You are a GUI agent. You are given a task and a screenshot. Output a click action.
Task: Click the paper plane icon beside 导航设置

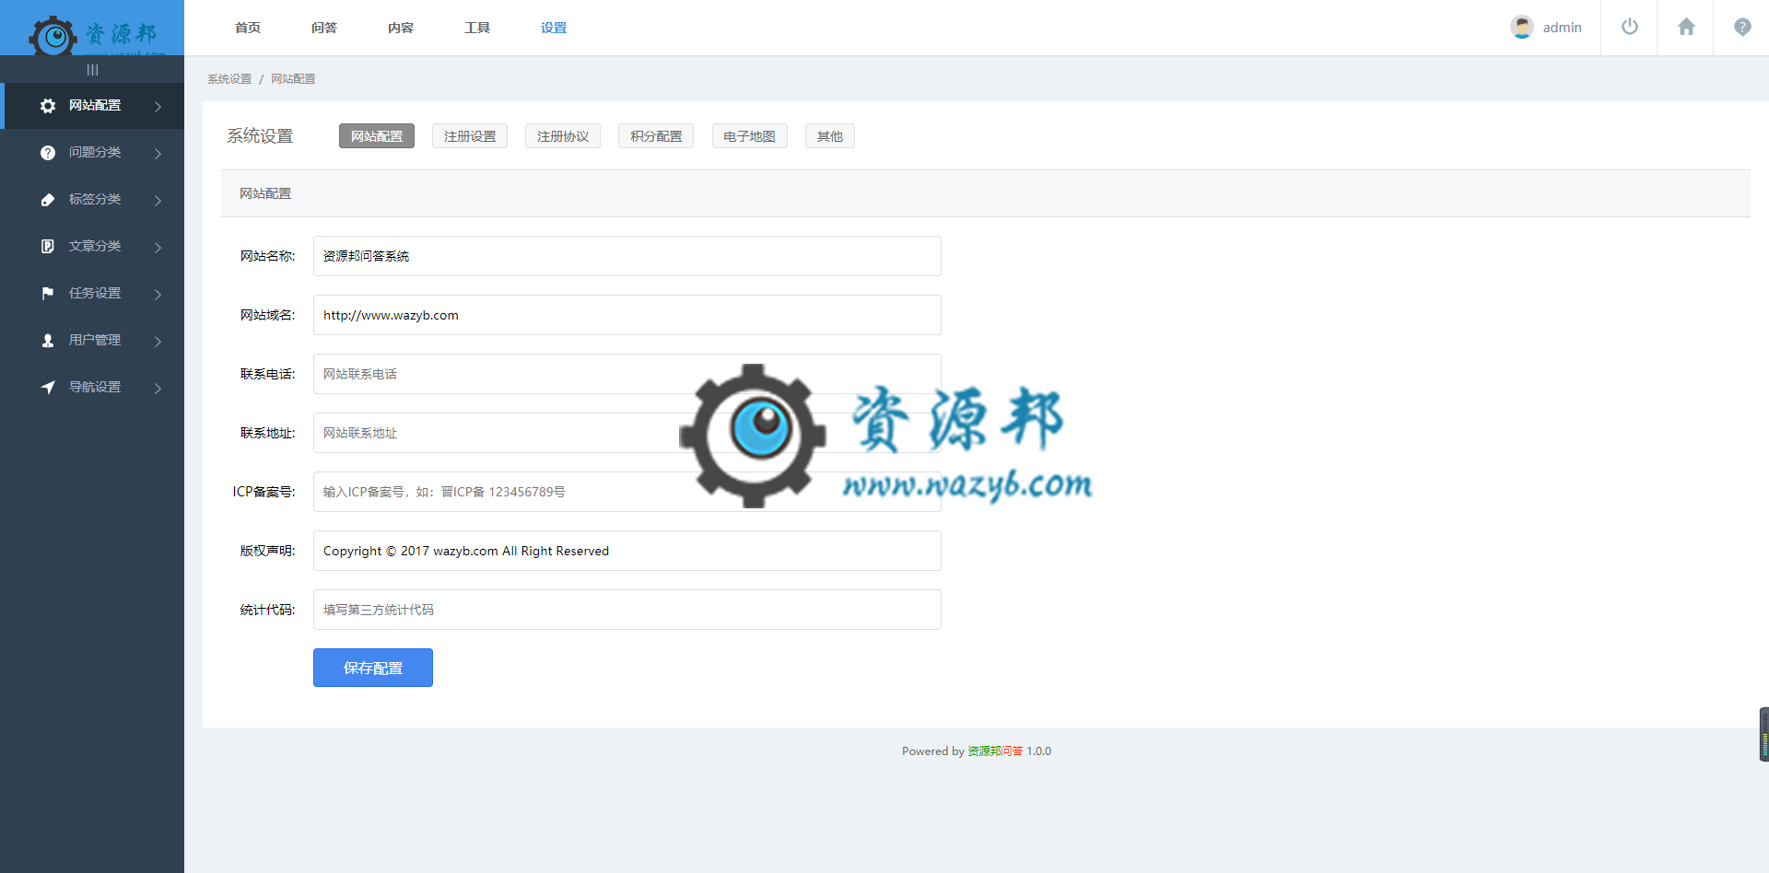pyautogui.click(x=48, y=388)
